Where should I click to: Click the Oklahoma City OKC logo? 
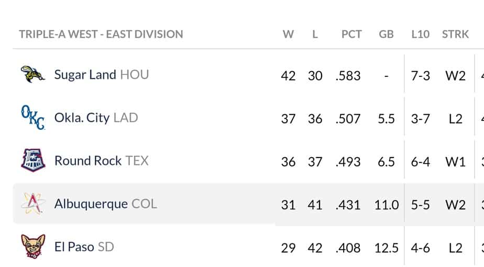tap(32, 117)
